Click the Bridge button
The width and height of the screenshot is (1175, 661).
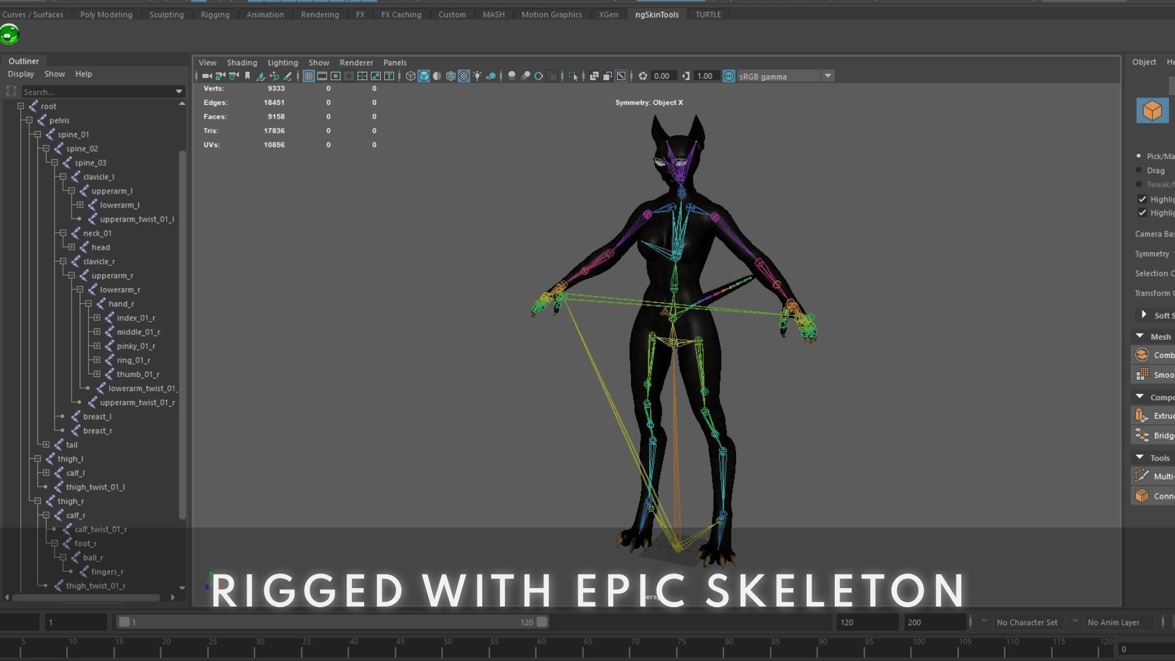[1153, 435]
